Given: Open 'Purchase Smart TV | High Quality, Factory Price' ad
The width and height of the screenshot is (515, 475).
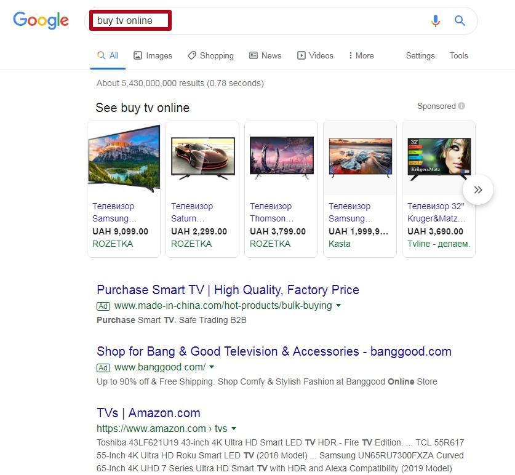Looking at the screenshot, I should click(228, 290).
